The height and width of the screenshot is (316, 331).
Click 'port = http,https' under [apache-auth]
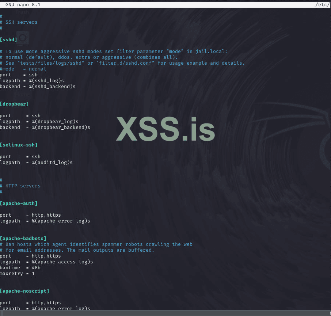coord(30,215)
